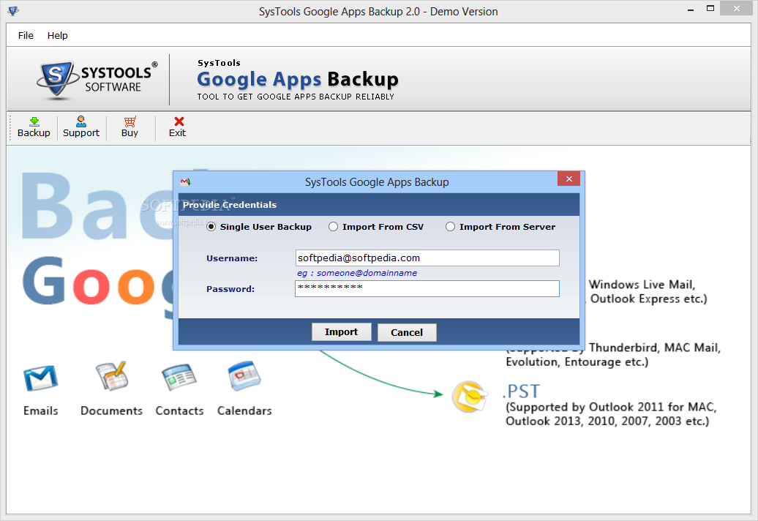Click the '.PST' format label
The width and height of the screenshot is (758, 521).
(x=521, y=391)
